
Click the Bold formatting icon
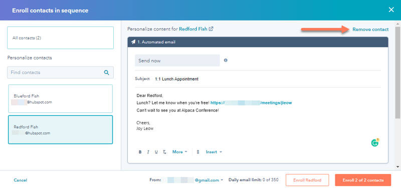point(140,152)
